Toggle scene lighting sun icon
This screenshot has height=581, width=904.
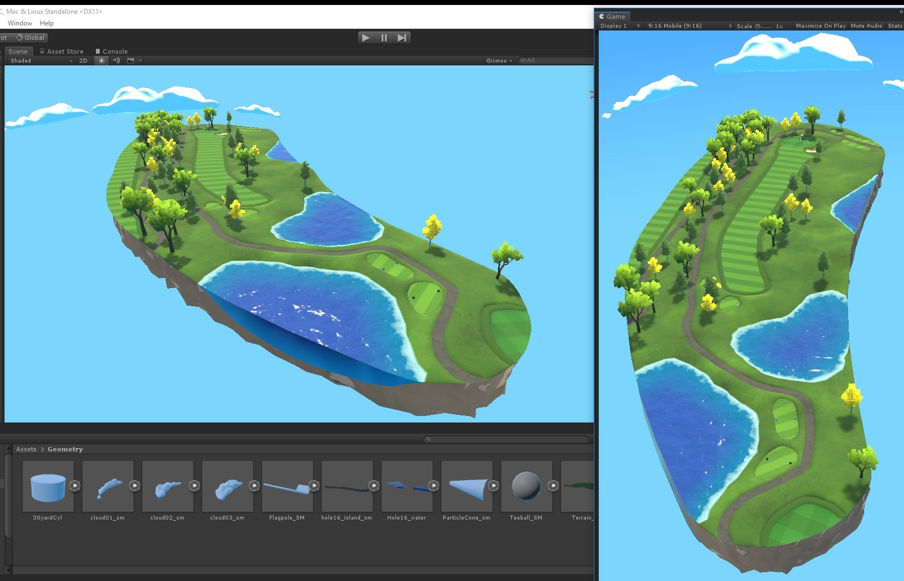pos(101,60)
